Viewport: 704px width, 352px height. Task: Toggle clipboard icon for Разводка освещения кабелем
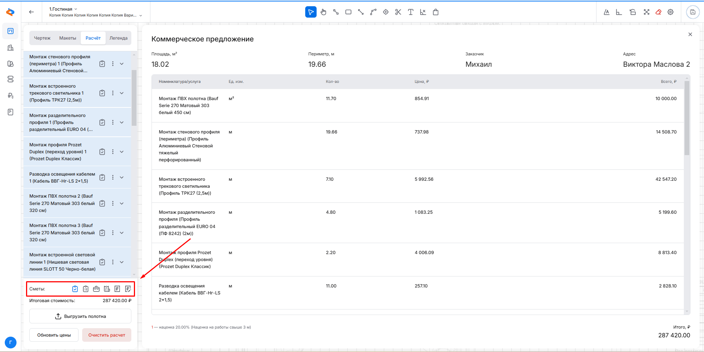click(102, 177)
